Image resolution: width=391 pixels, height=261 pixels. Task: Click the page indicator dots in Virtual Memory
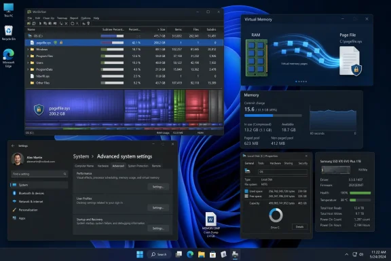pyautogui.click(x=301, y=82)
